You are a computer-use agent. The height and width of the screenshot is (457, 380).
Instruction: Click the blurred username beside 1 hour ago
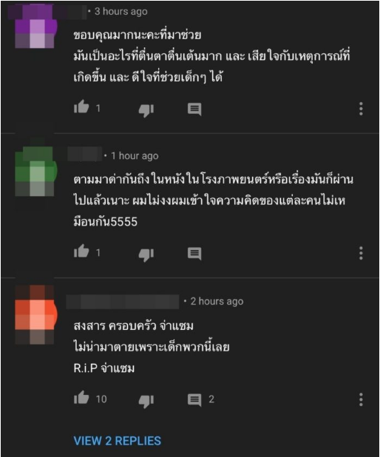84,154
